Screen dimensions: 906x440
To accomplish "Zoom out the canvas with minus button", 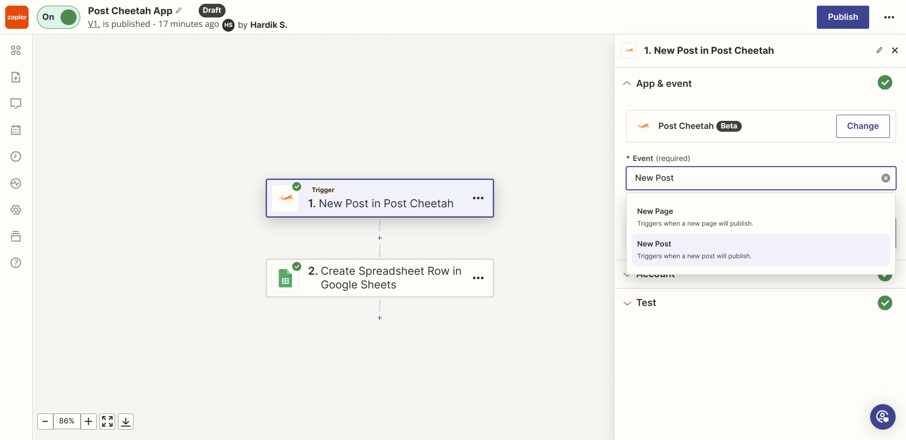I will 45,421.
